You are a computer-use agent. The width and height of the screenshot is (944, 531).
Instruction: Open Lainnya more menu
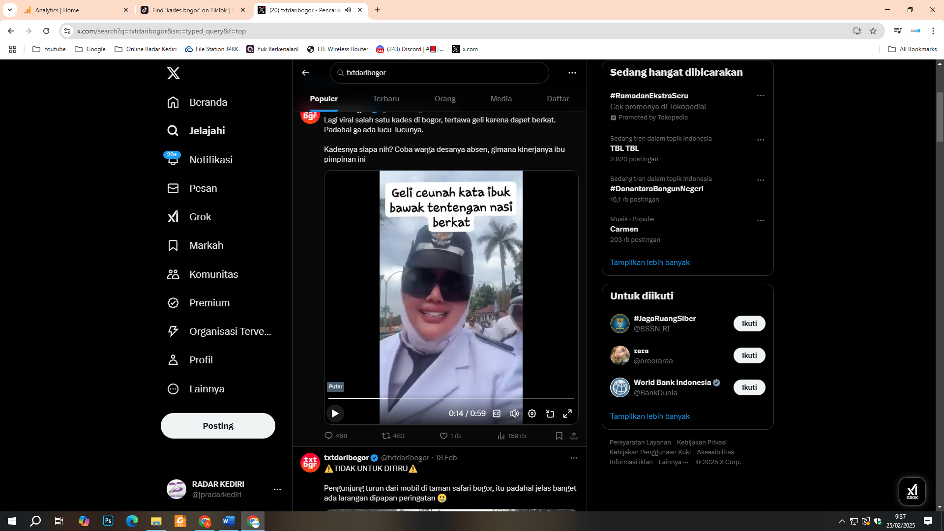click(196, 389)
